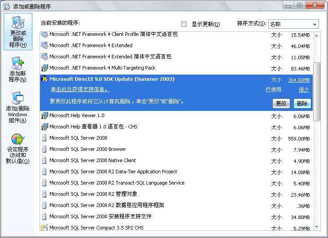Click icon of SQL Server 2008 安装程序支持文件
This screenshot has height=238, width=328.
[44, 216]
